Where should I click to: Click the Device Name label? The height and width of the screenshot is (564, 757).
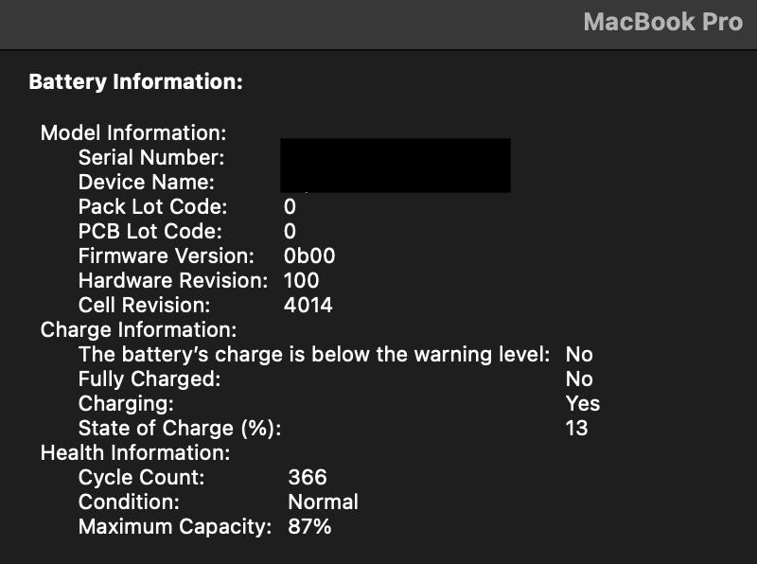pos(147,182)
